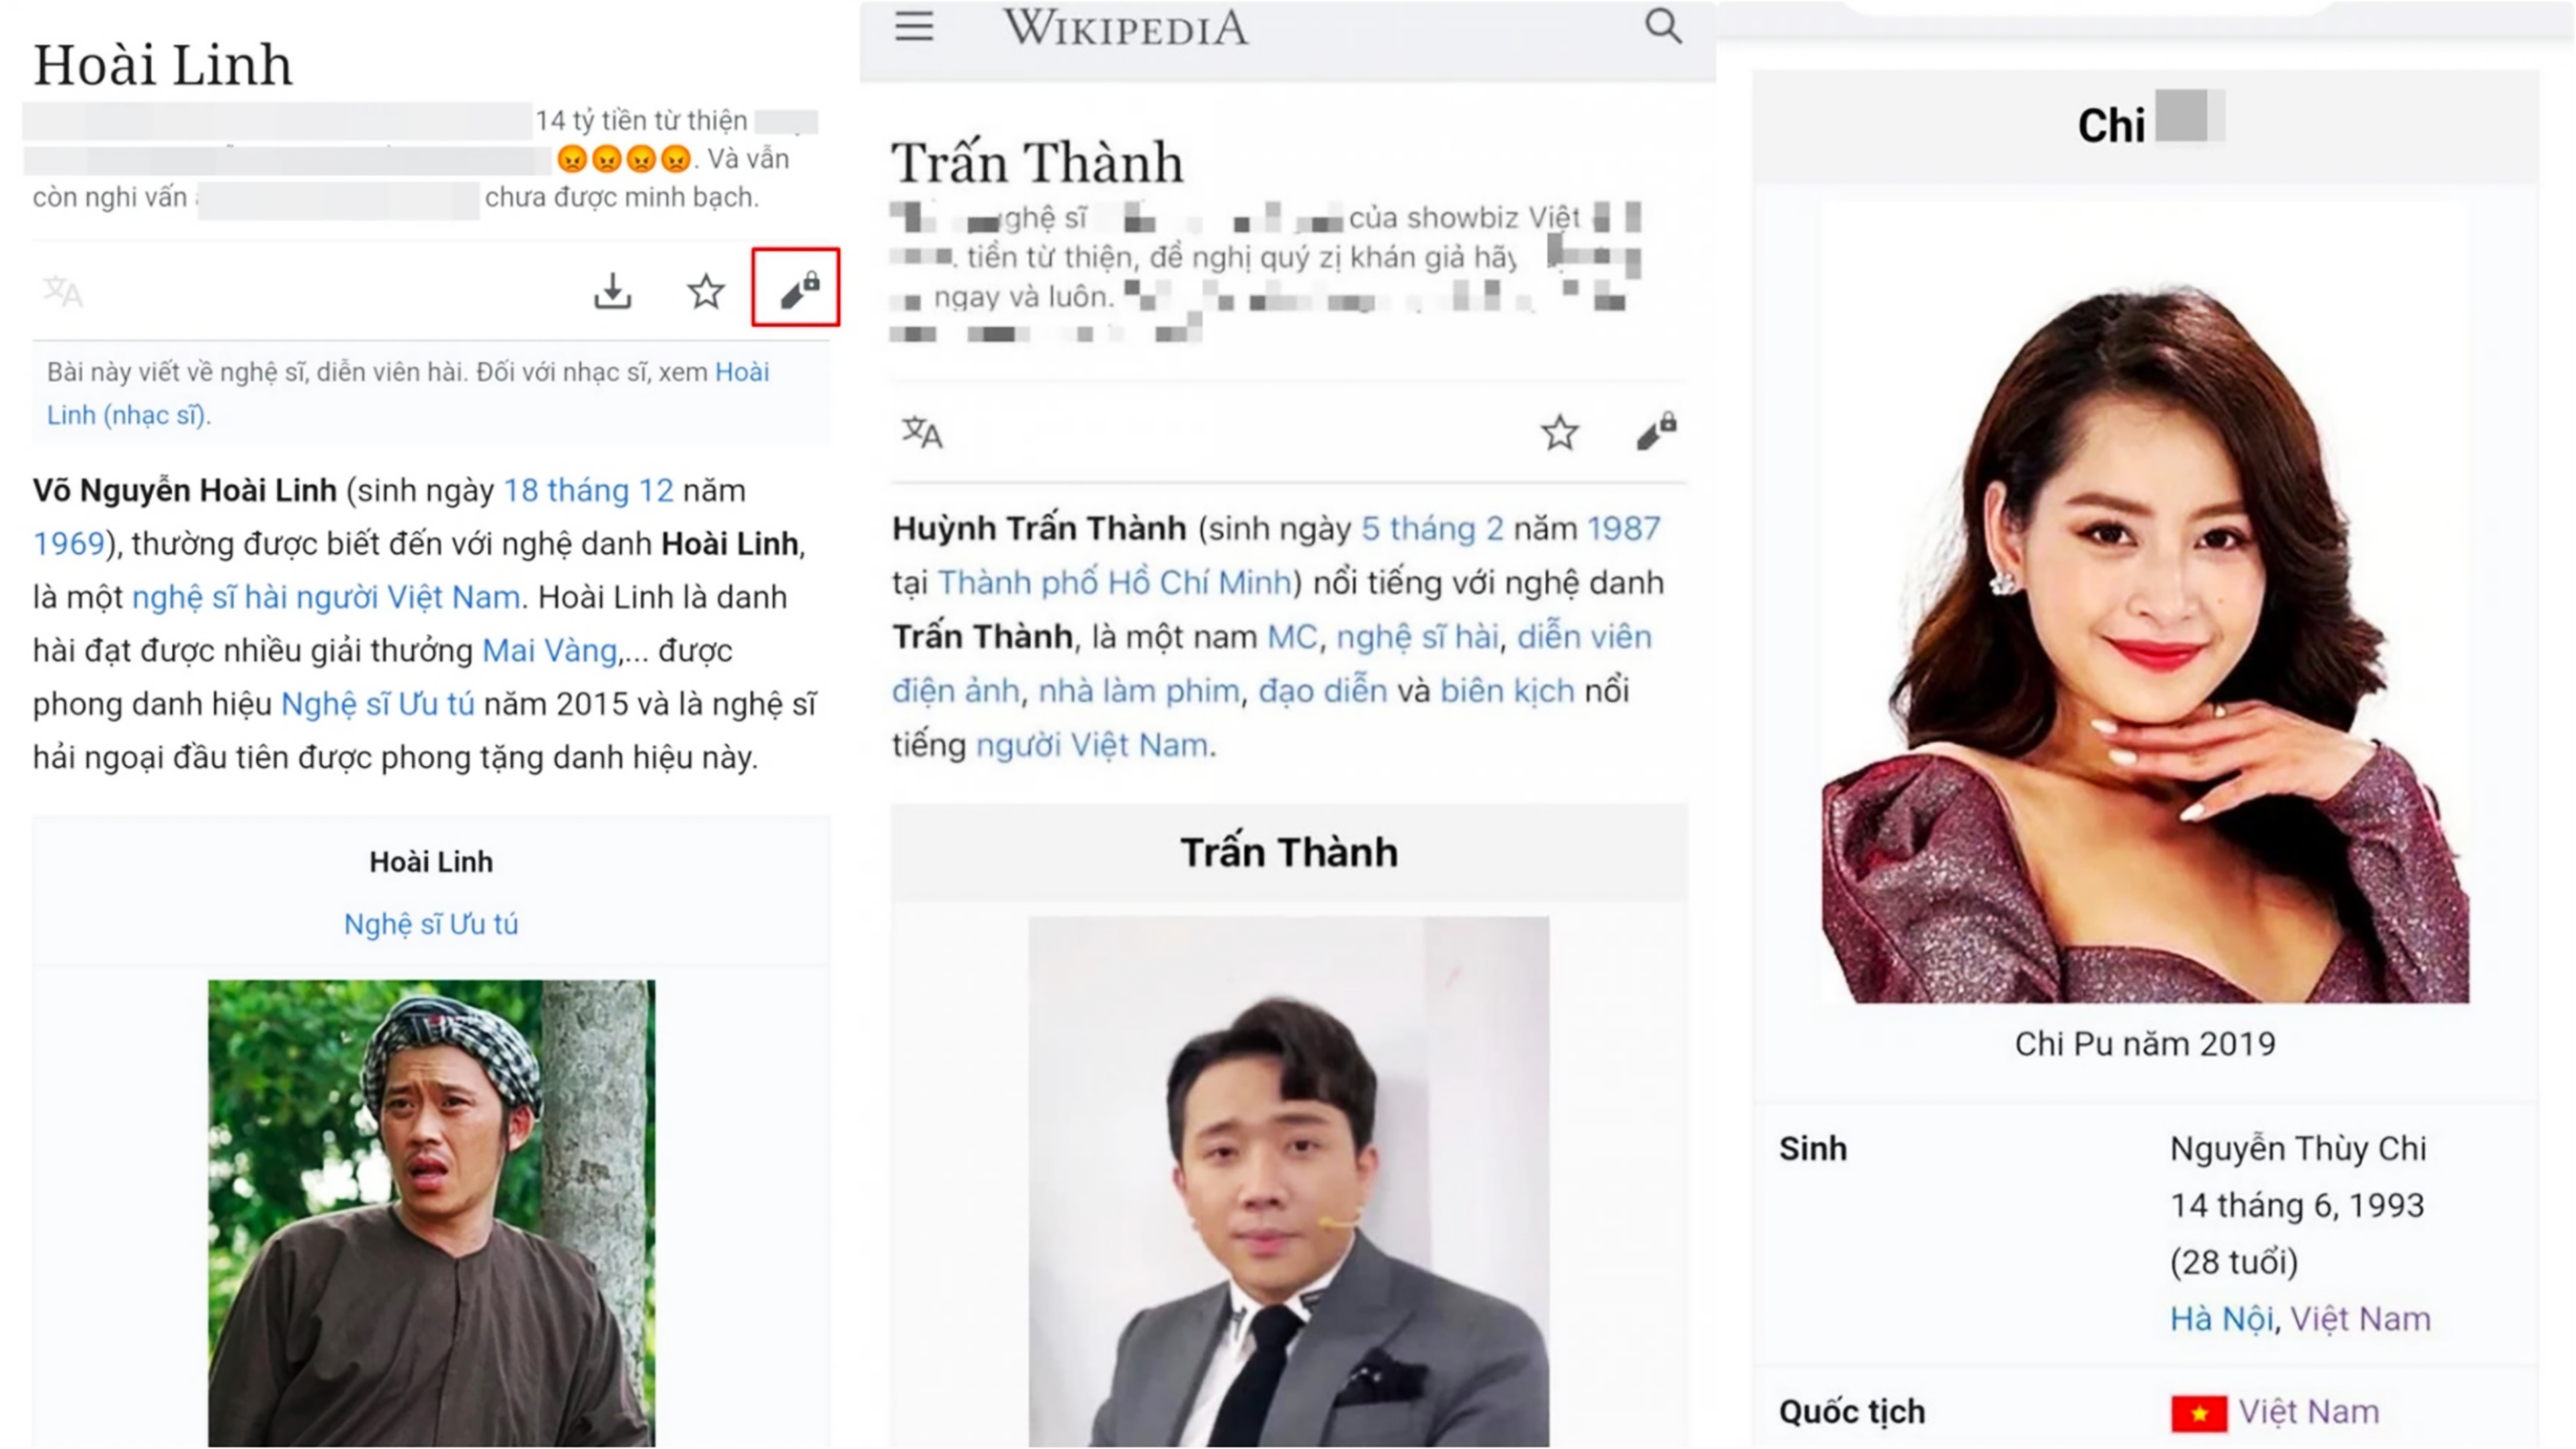2576x1449 pixels.
Task: Open the 'Nghệ sĩ Ưu tú' infobox link
Action: 431,924
